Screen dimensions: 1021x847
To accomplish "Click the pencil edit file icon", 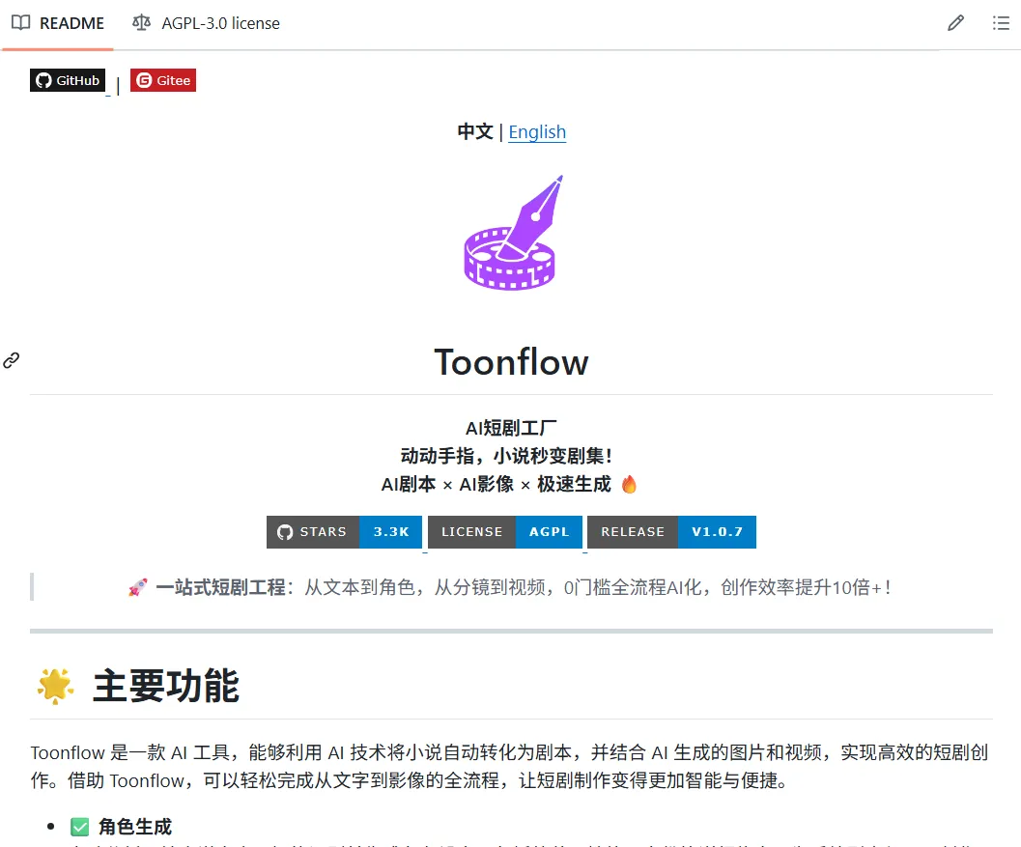I will click(955, 23).
